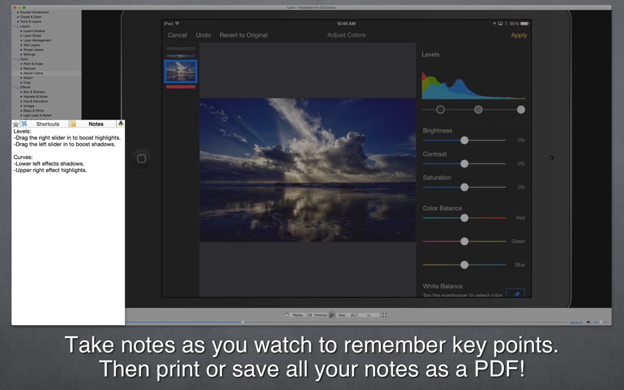Image resolution: width=624 pixels, height=390 pixels.
Task: Open the Blur & Sharpen lesson
Action: (x=33, y=92)
